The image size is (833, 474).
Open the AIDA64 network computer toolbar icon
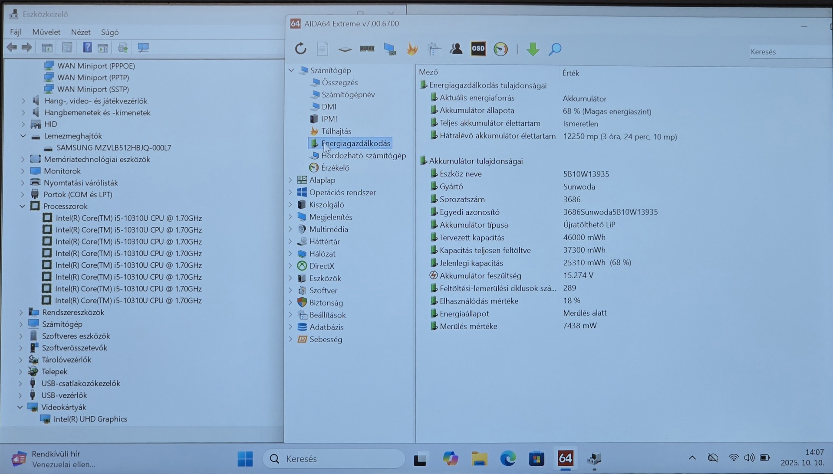[x=390, y=49]
